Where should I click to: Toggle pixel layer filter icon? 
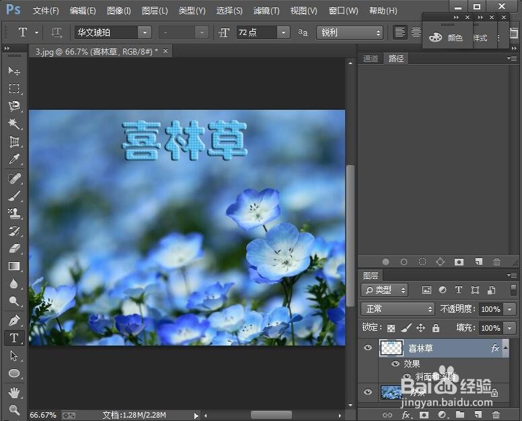(426, 290)
